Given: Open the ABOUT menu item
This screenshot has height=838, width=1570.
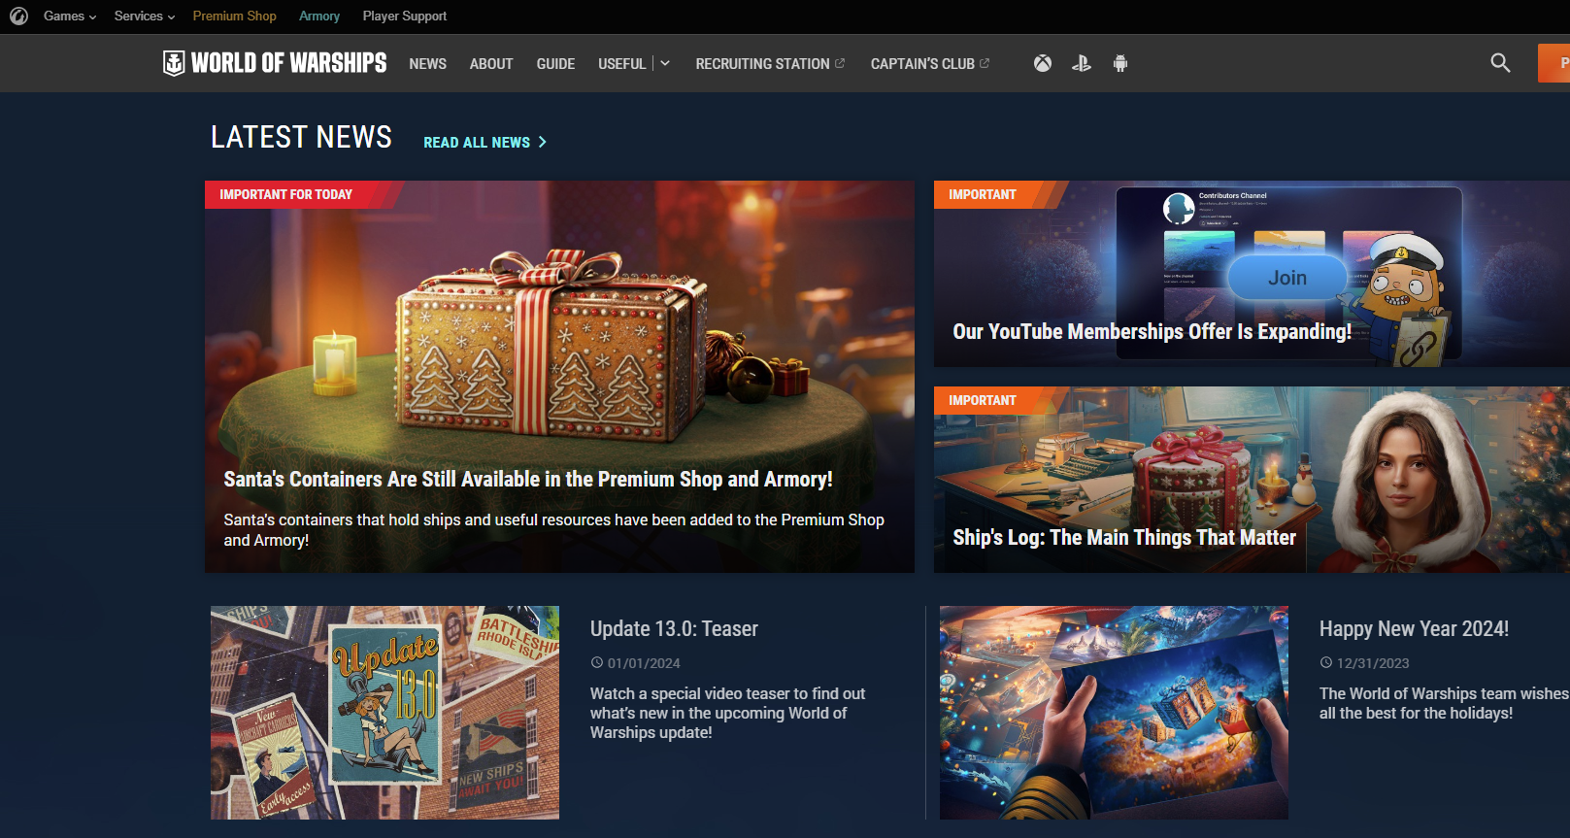Looking at the screenshot, I should click(x=491, y=63).
